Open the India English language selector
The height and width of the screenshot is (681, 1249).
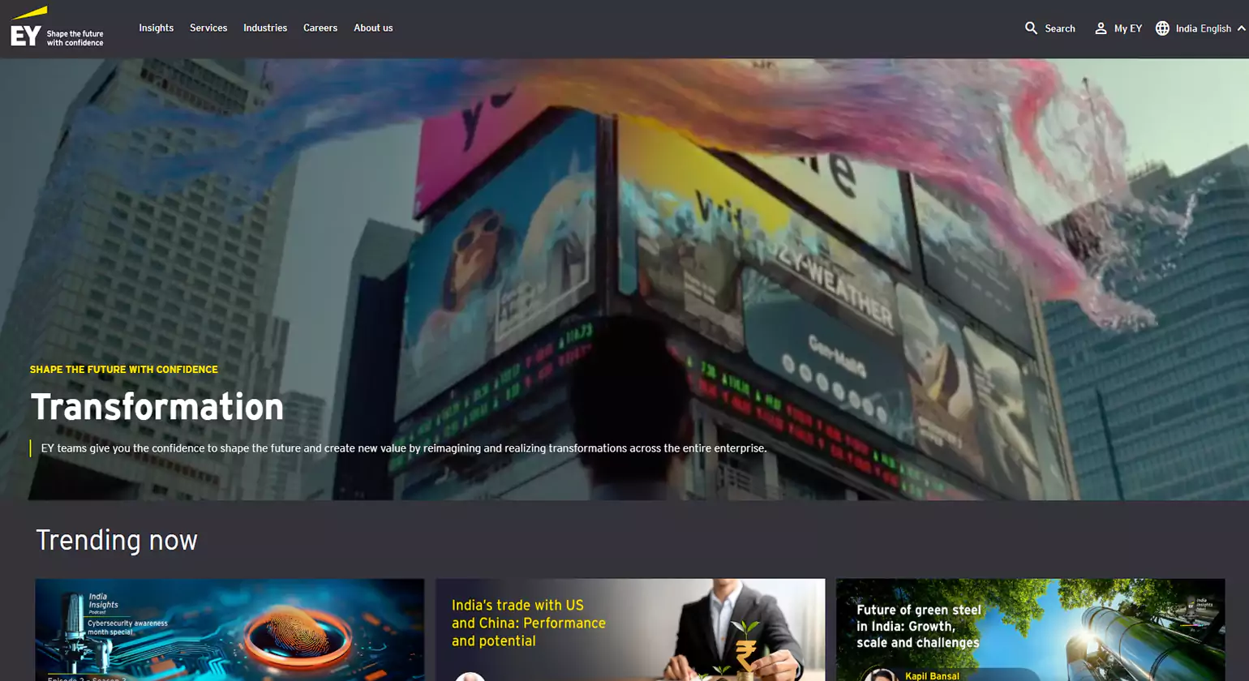click(1203, 28)
